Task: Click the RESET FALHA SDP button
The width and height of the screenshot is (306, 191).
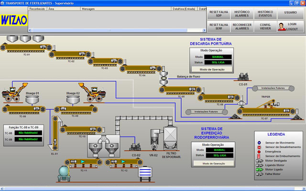Action: (219, 14)
